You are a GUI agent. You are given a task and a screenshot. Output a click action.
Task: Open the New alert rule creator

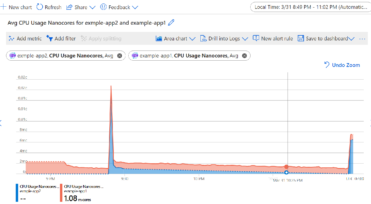click(256, 38)
